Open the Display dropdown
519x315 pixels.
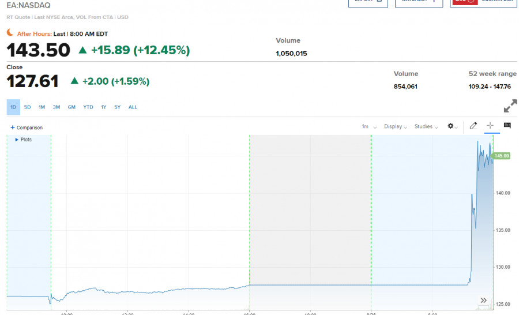point(396,126)
